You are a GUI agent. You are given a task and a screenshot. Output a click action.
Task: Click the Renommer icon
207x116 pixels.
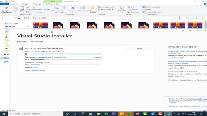coord(82,8)
